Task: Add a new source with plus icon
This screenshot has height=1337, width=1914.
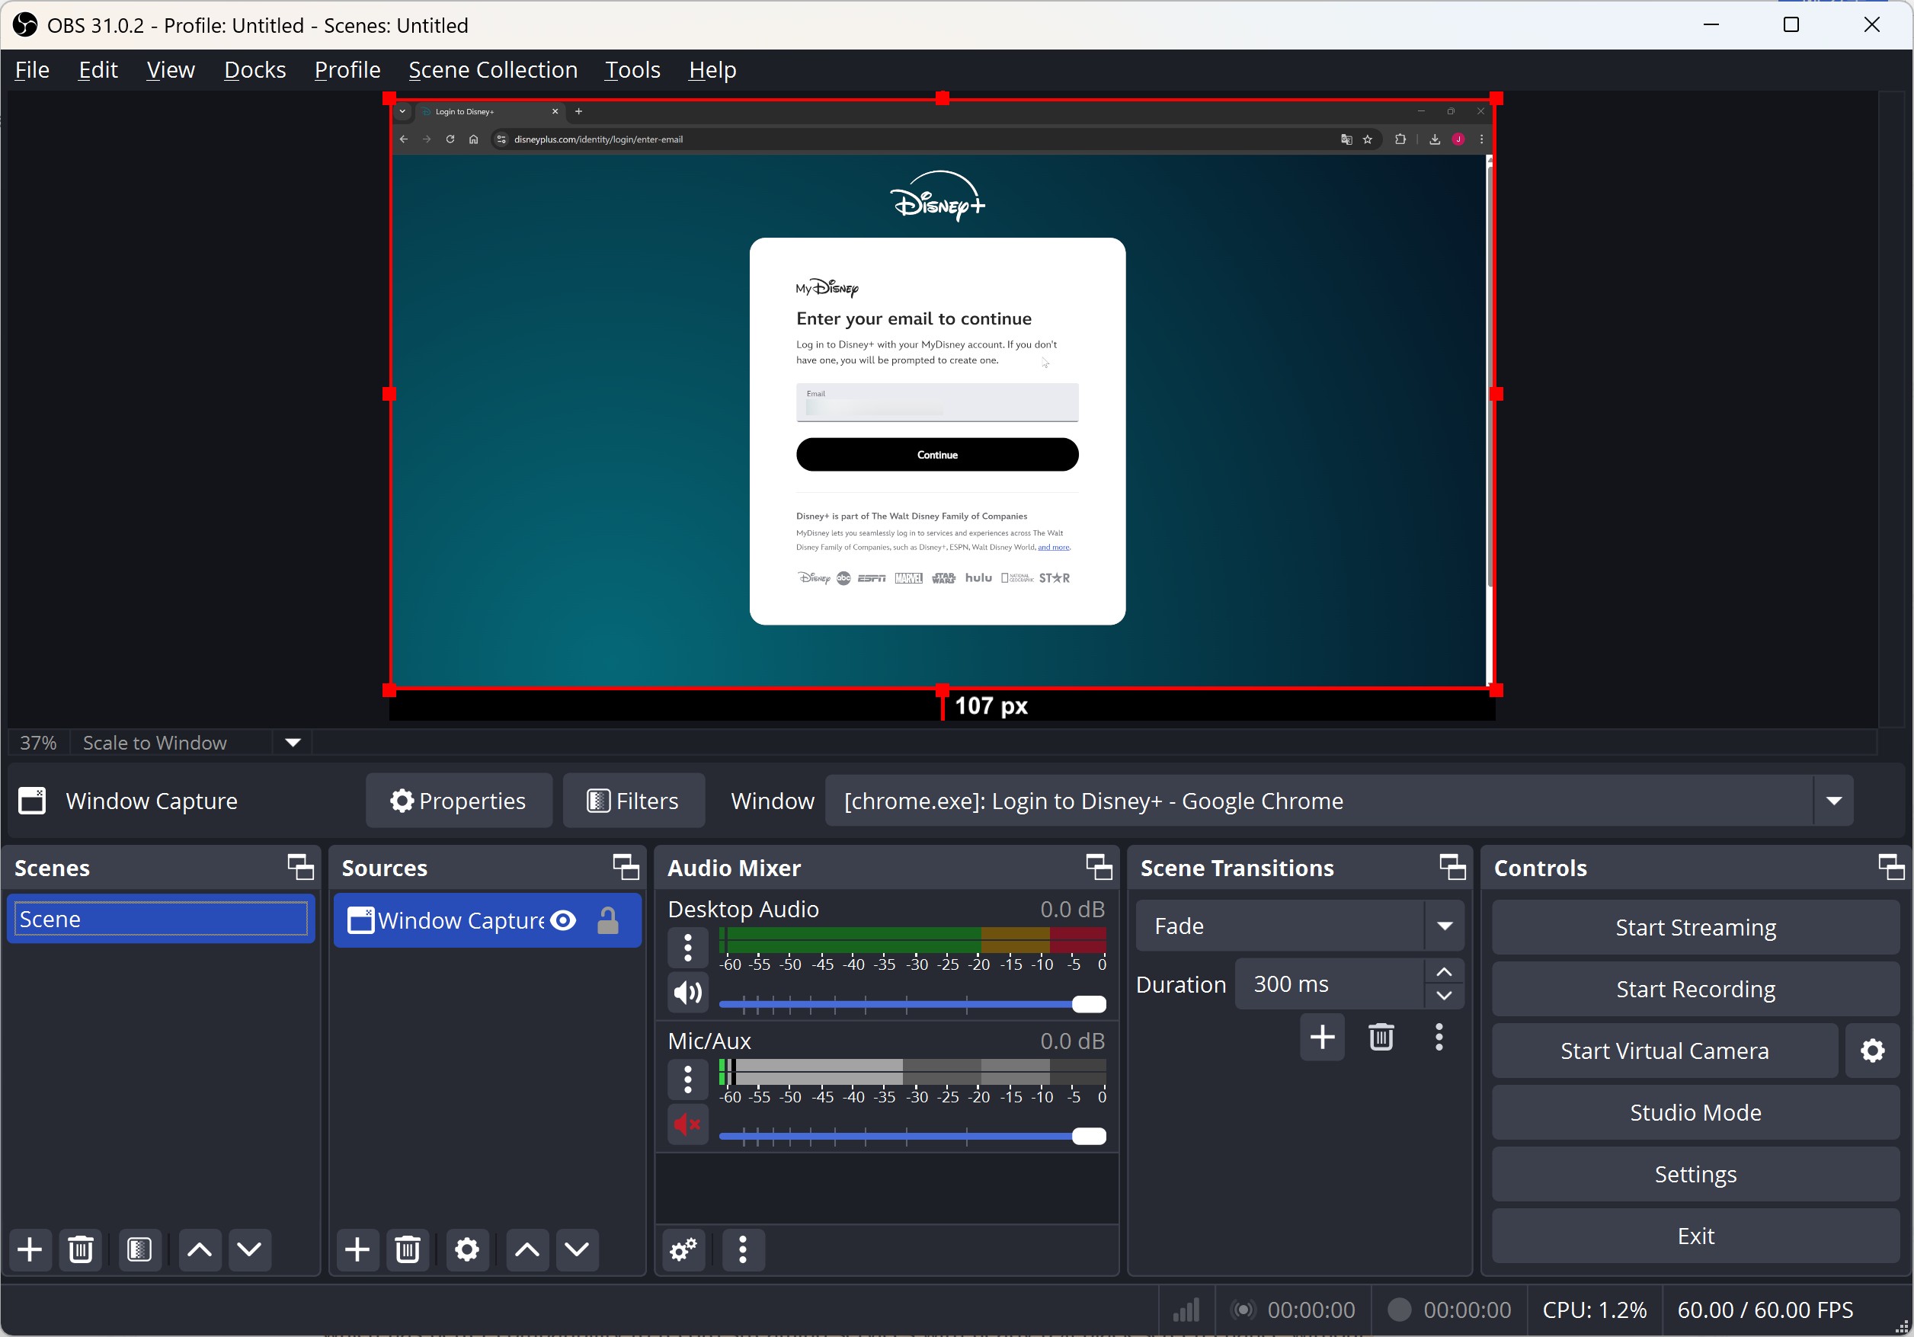Action: tap(357, 1249)
